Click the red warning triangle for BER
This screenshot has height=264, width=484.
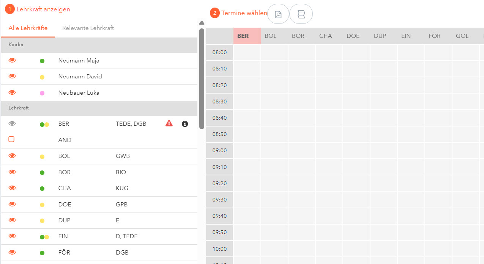click(x=169, y=123)
